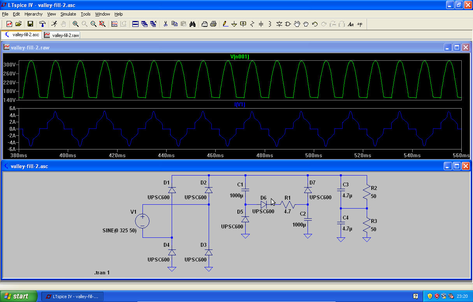The width and height of the screenshot is (473, 302).
Task: Click the Cut scissors icon
Action: click(x=165, y=24)
